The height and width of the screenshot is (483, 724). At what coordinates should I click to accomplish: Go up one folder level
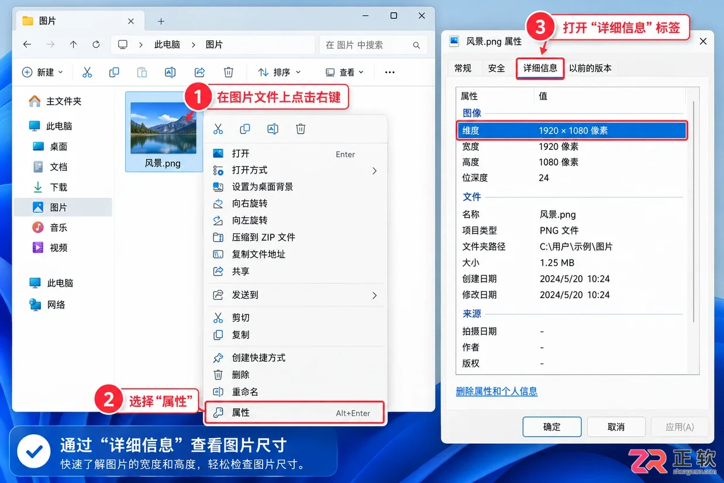pos(73,44)
